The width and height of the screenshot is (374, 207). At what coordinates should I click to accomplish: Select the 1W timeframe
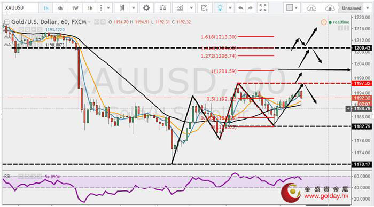click(75, 9)
